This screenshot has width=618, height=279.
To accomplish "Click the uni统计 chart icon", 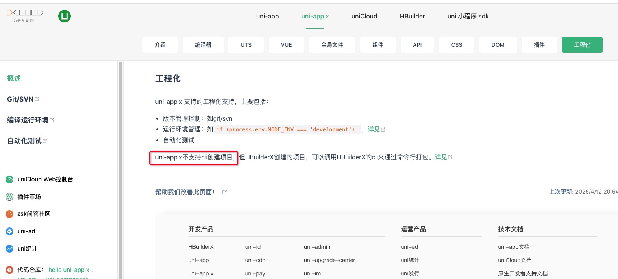I will [x=9, y=249].
